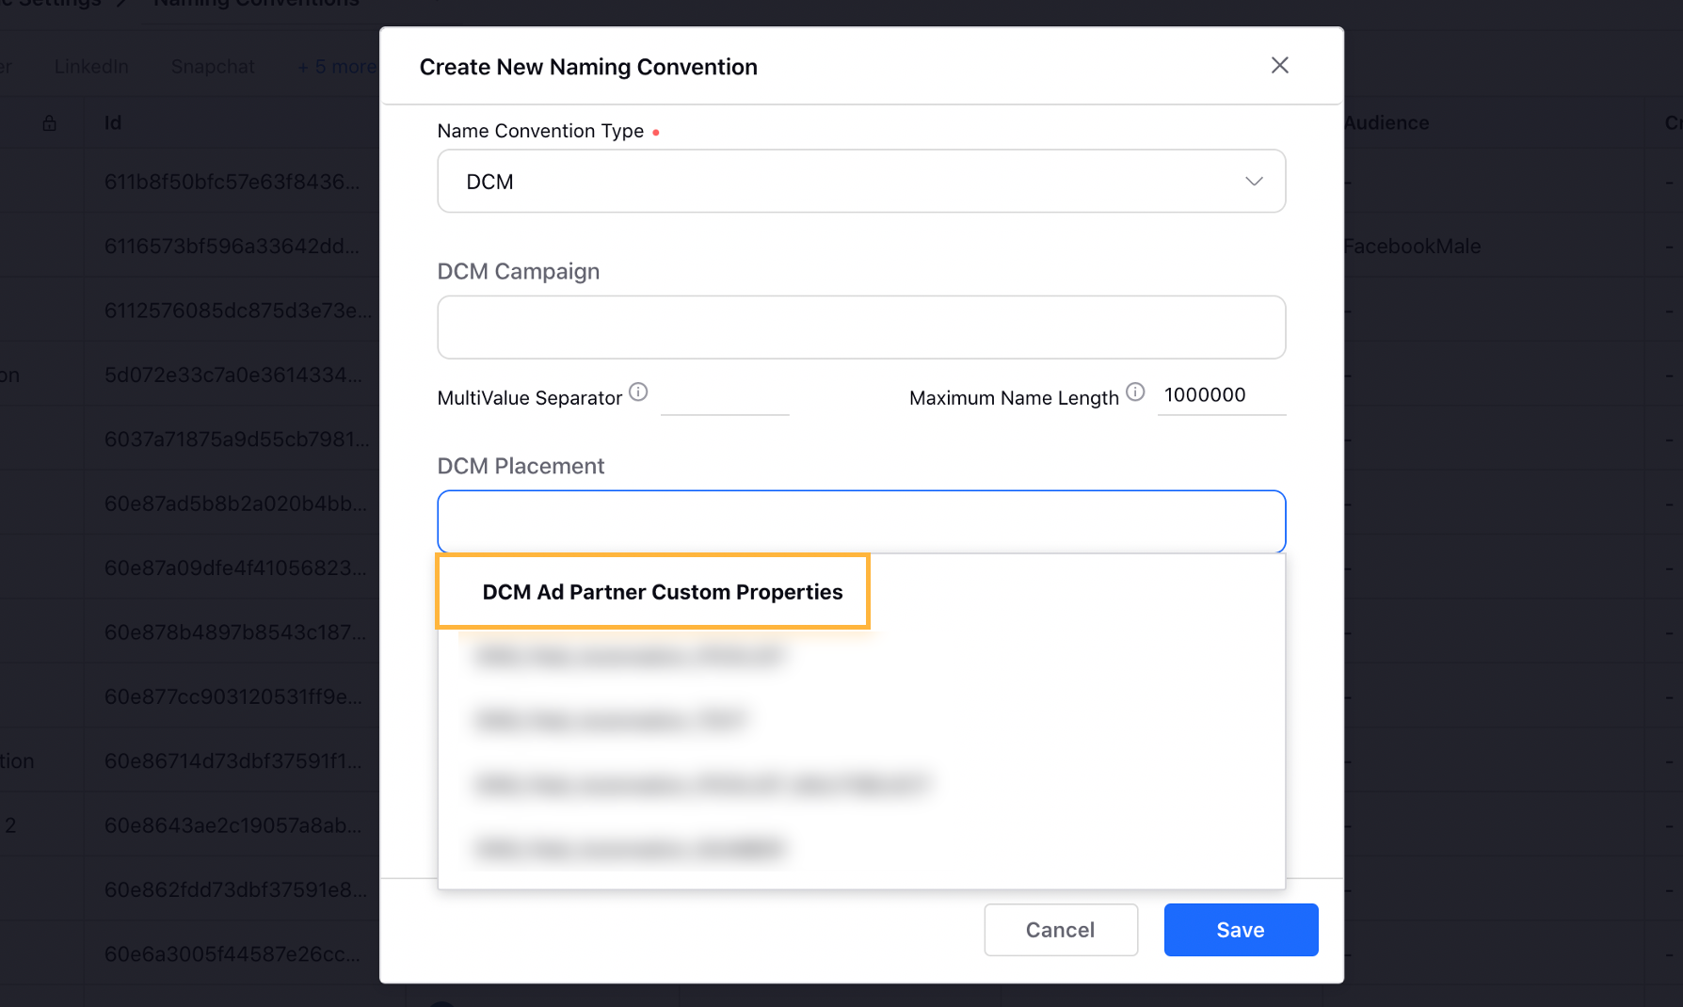The width and height of the screenshot is (1683, 1007).
Task: Sort by the Id column header
Action: (x=113, y=122)
